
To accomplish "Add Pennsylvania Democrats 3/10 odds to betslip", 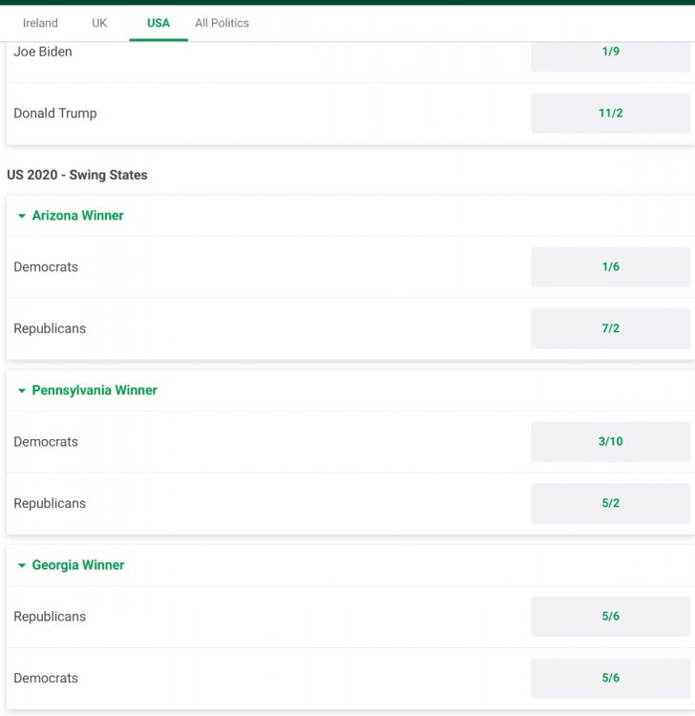I will [x=610, y=442].
